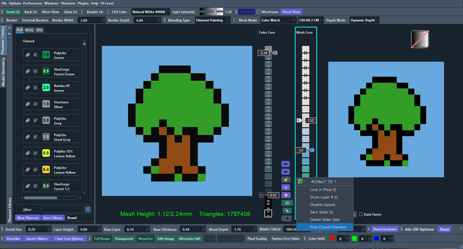Switch to the PETG filament tab

(x=29, y=30)
